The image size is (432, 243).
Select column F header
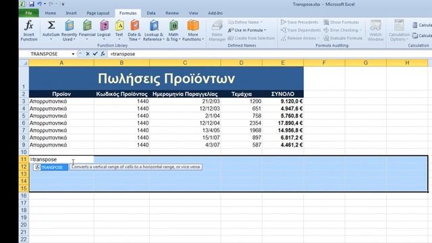click(324, 63)
